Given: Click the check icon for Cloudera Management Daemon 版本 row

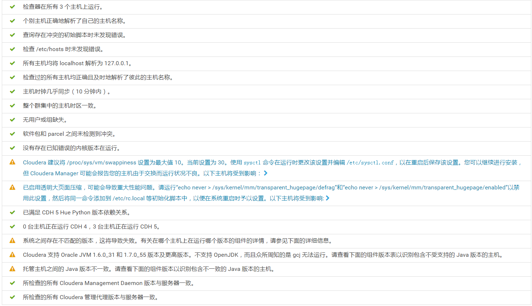Looking at the screenshot, I should coord(12,283).
